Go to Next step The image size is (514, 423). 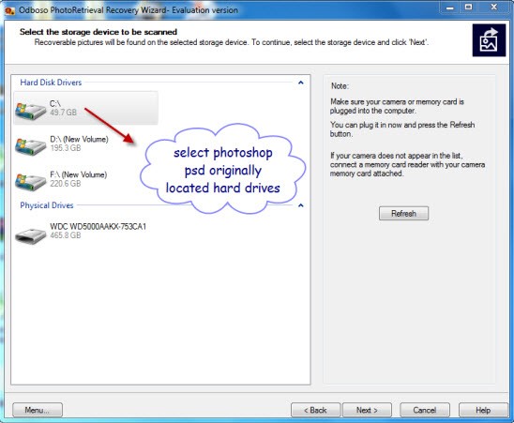pos(367,410)
